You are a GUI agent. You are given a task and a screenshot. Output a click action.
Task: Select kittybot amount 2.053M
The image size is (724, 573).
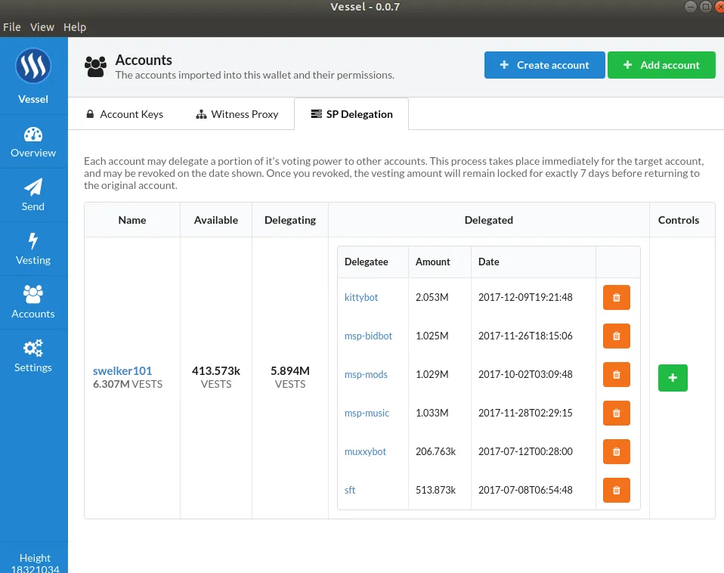pos(432,297)
